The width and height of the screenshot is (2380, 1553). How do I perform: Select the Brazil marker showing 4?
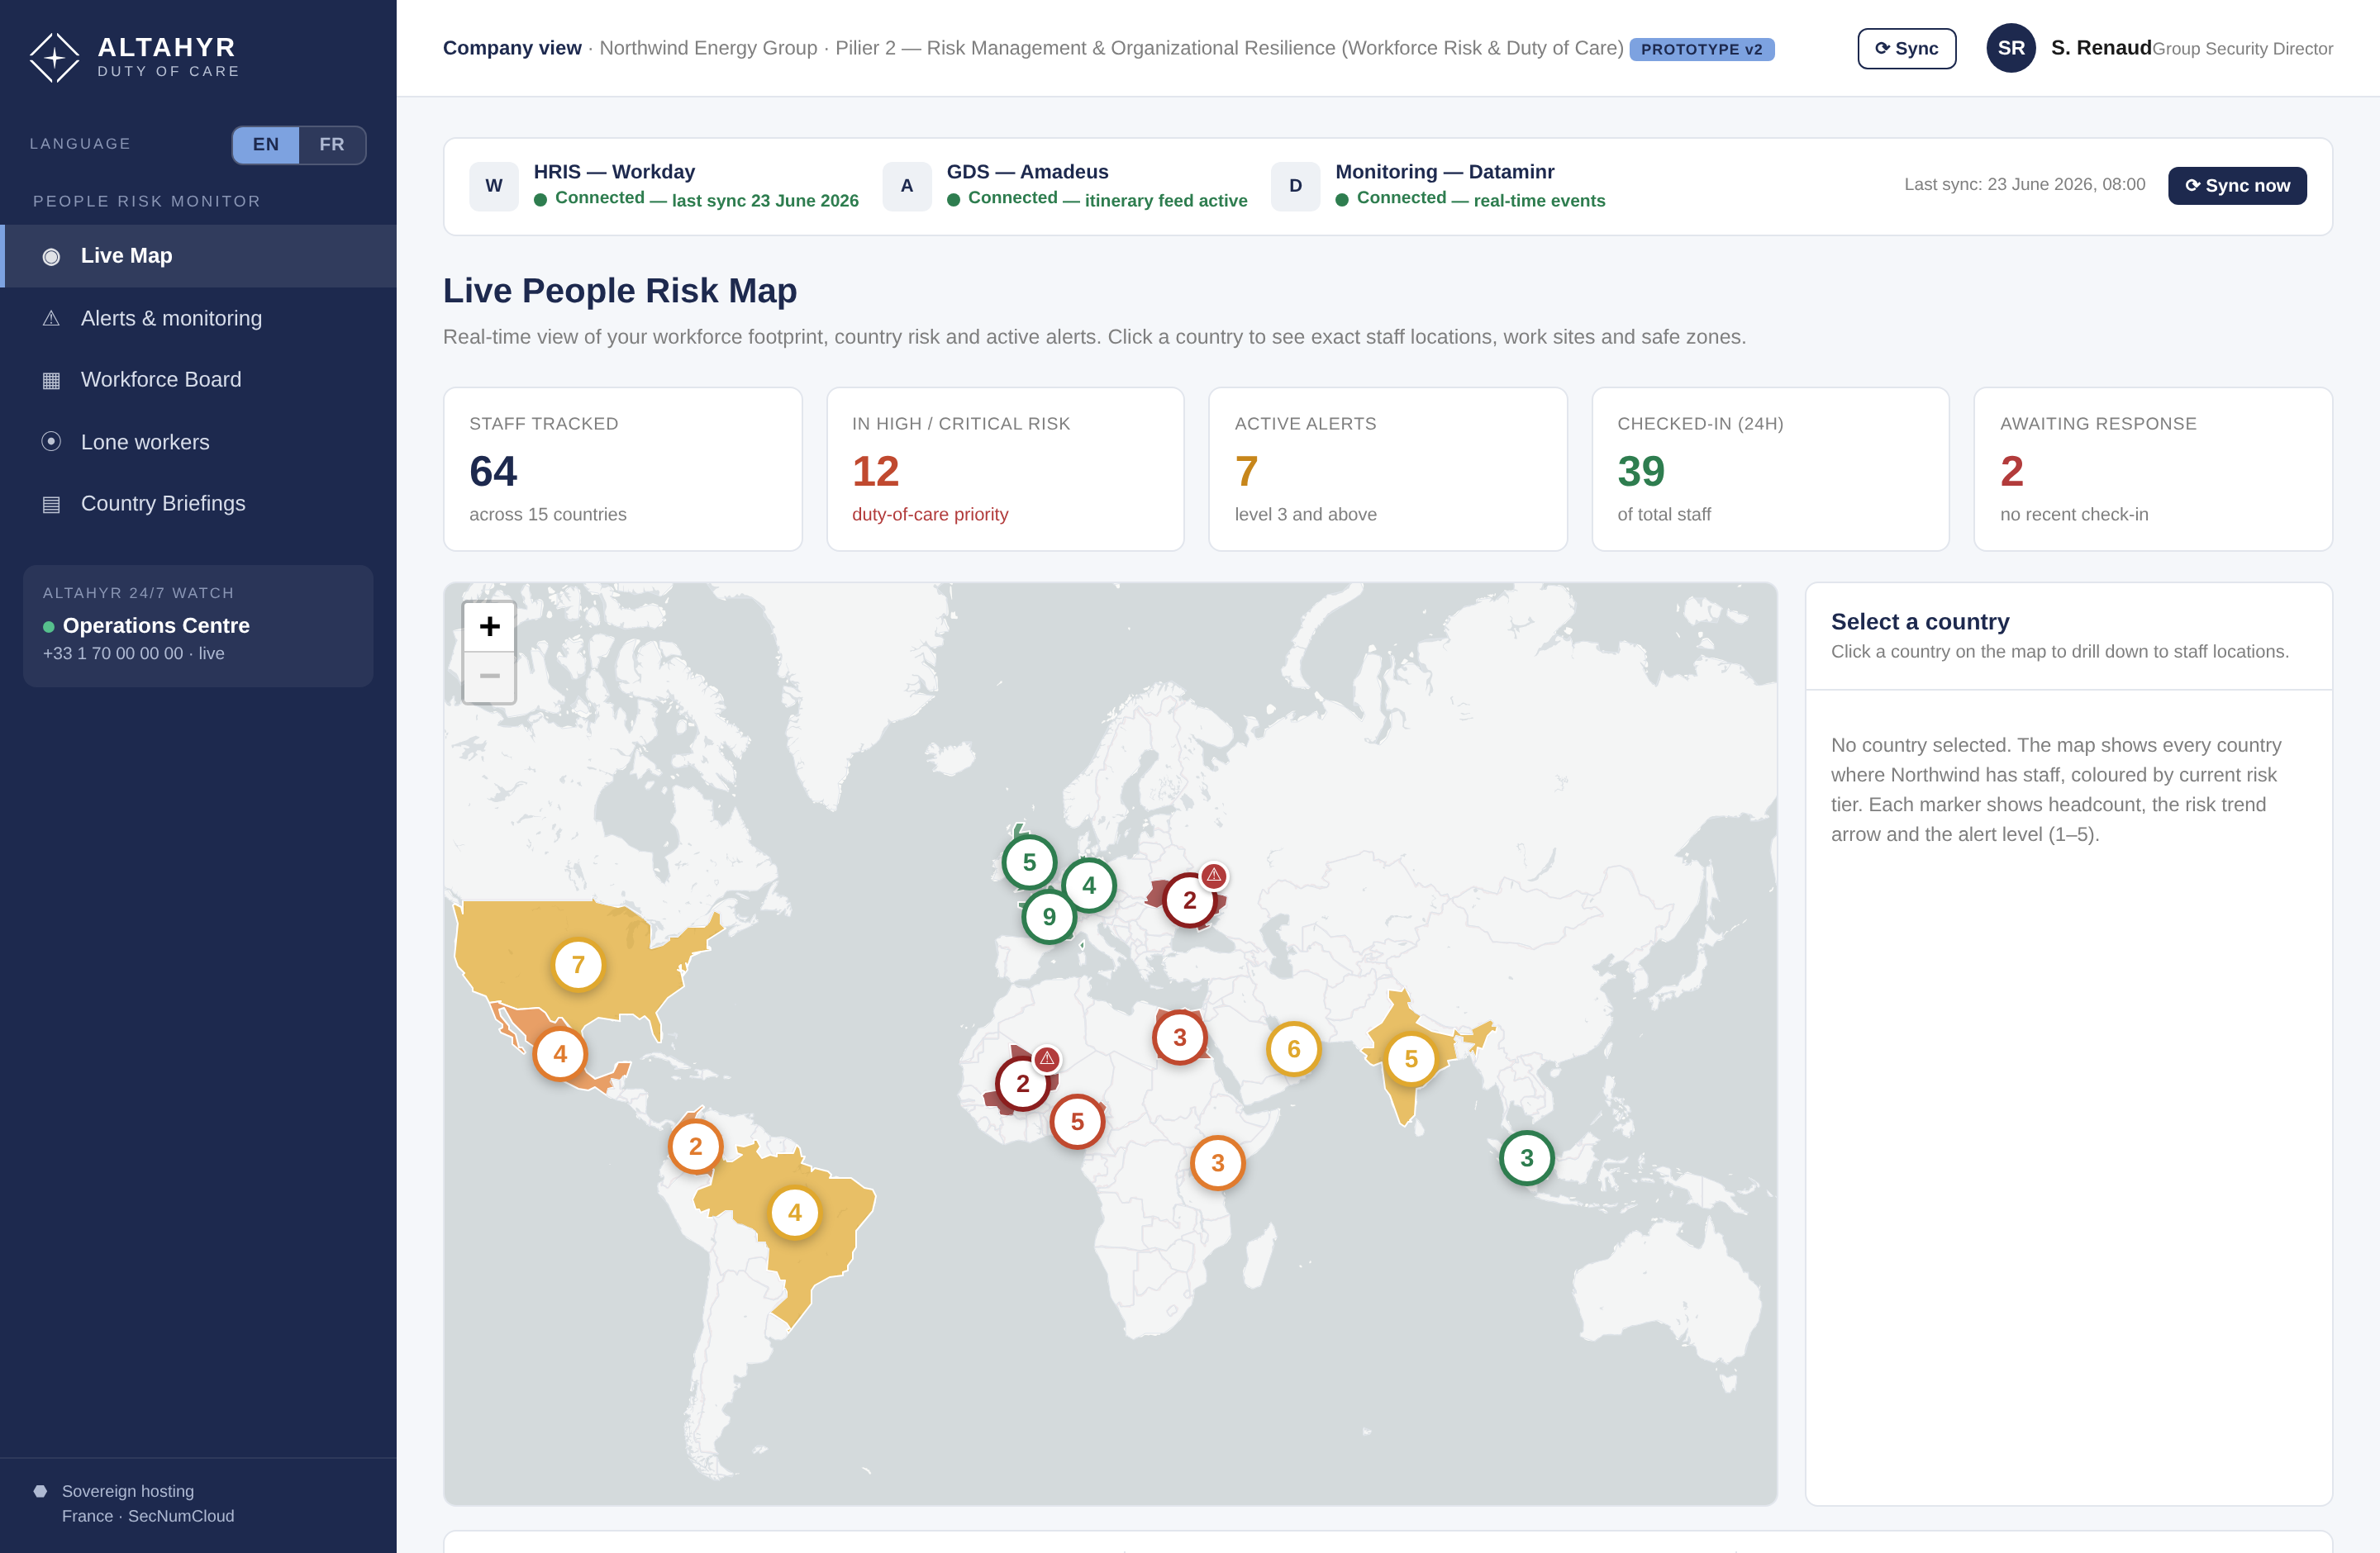tap(795, 1212)
